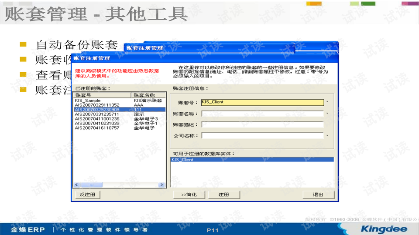Click the 账套号 input field
The image size is (419, 235).
pyautogui.click(x=262, y=103)
